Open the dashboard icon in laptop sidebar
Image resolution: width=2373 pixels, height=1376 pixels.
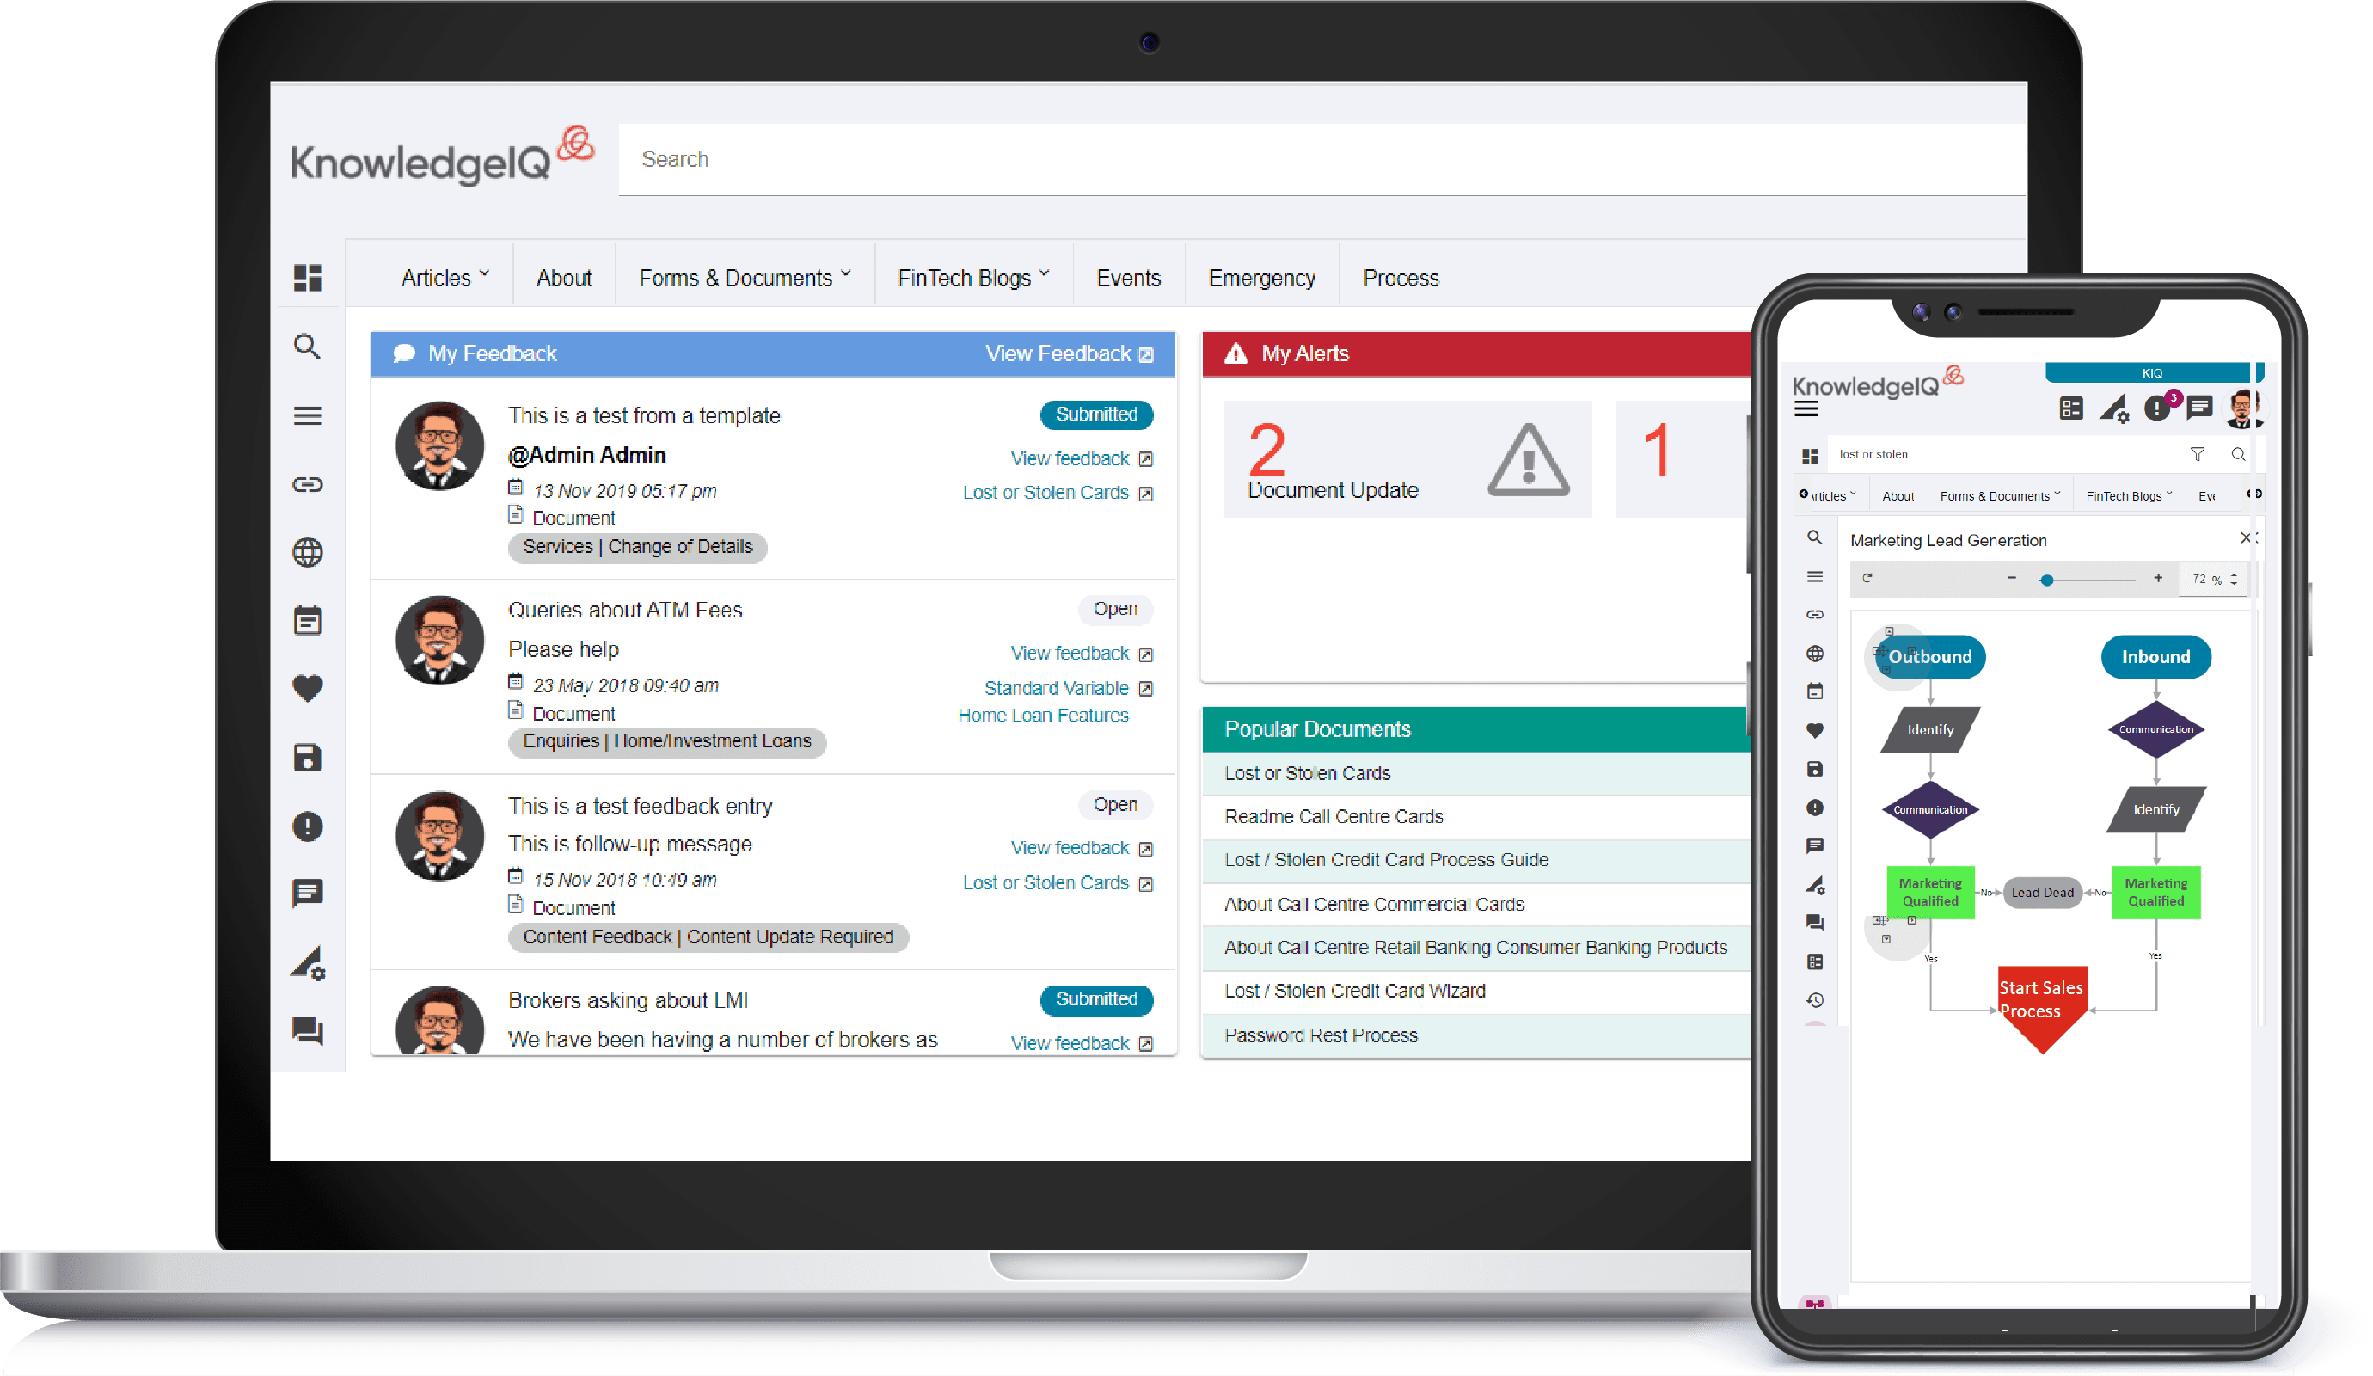[x=308, y=278]
